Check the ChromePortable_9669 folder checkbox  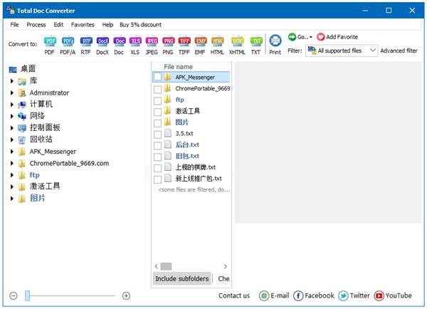pos(158,89)
